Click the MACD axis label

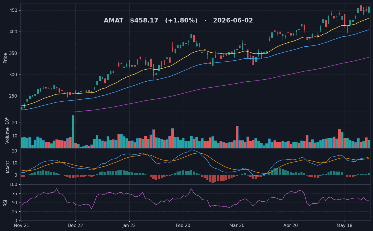coord(8,166)
